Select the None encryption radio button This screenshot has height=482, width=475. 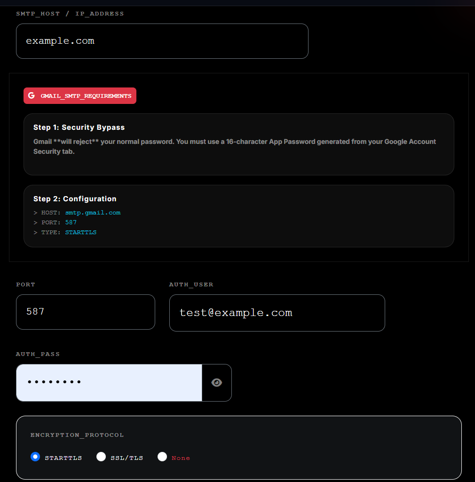(x=162, y=457)
